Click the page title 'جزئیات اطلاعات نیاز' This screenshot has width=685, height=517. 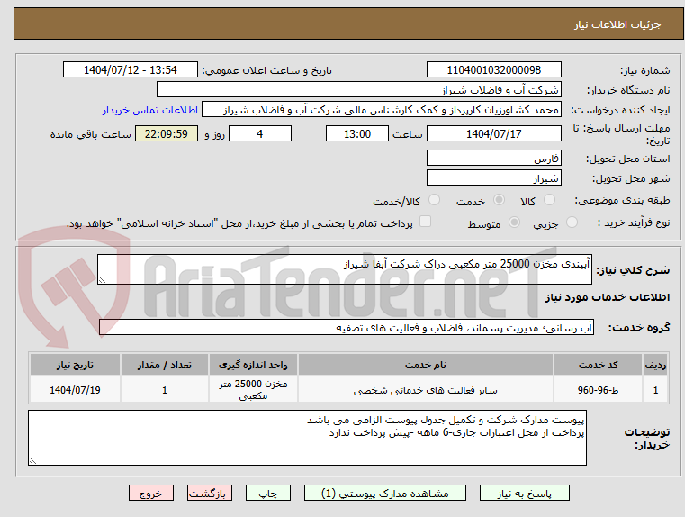pos(617,24)
